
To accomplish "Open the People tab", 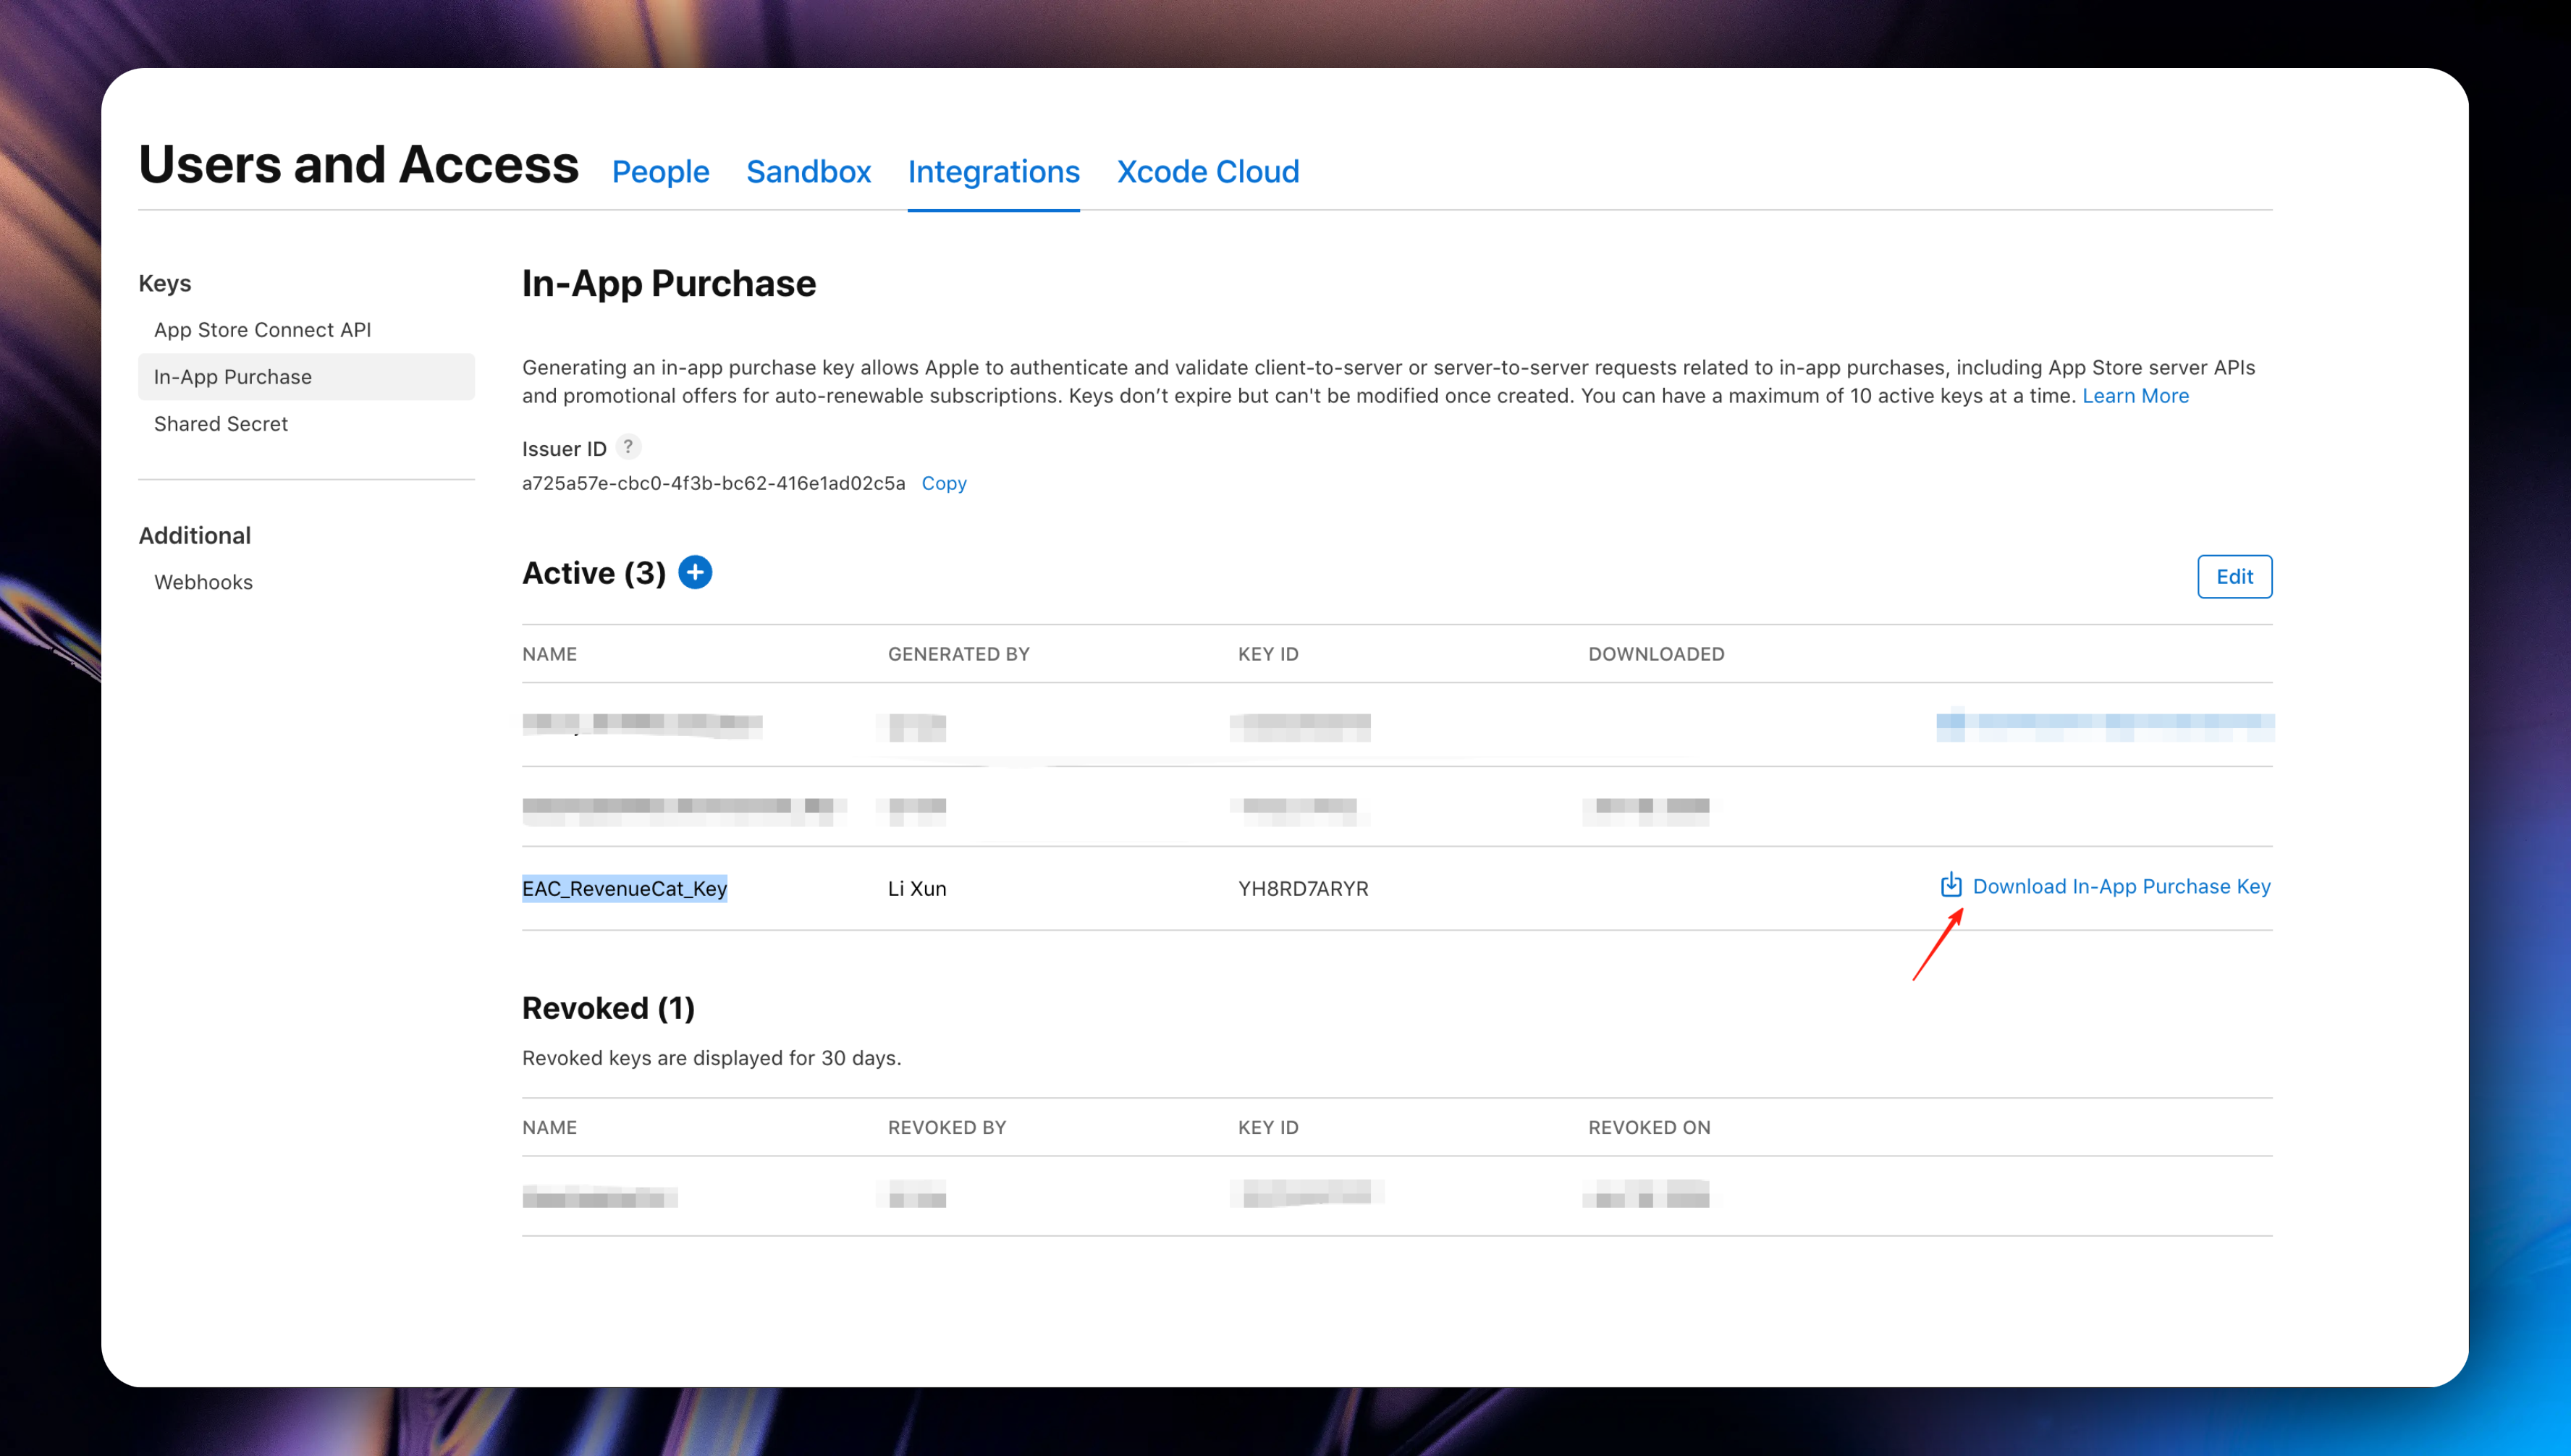I will point(660,172).
